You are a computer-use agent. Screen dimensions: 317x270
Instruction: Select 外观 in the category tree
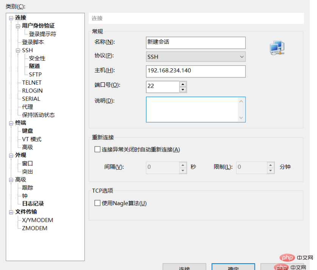click(x=21, y=155)
